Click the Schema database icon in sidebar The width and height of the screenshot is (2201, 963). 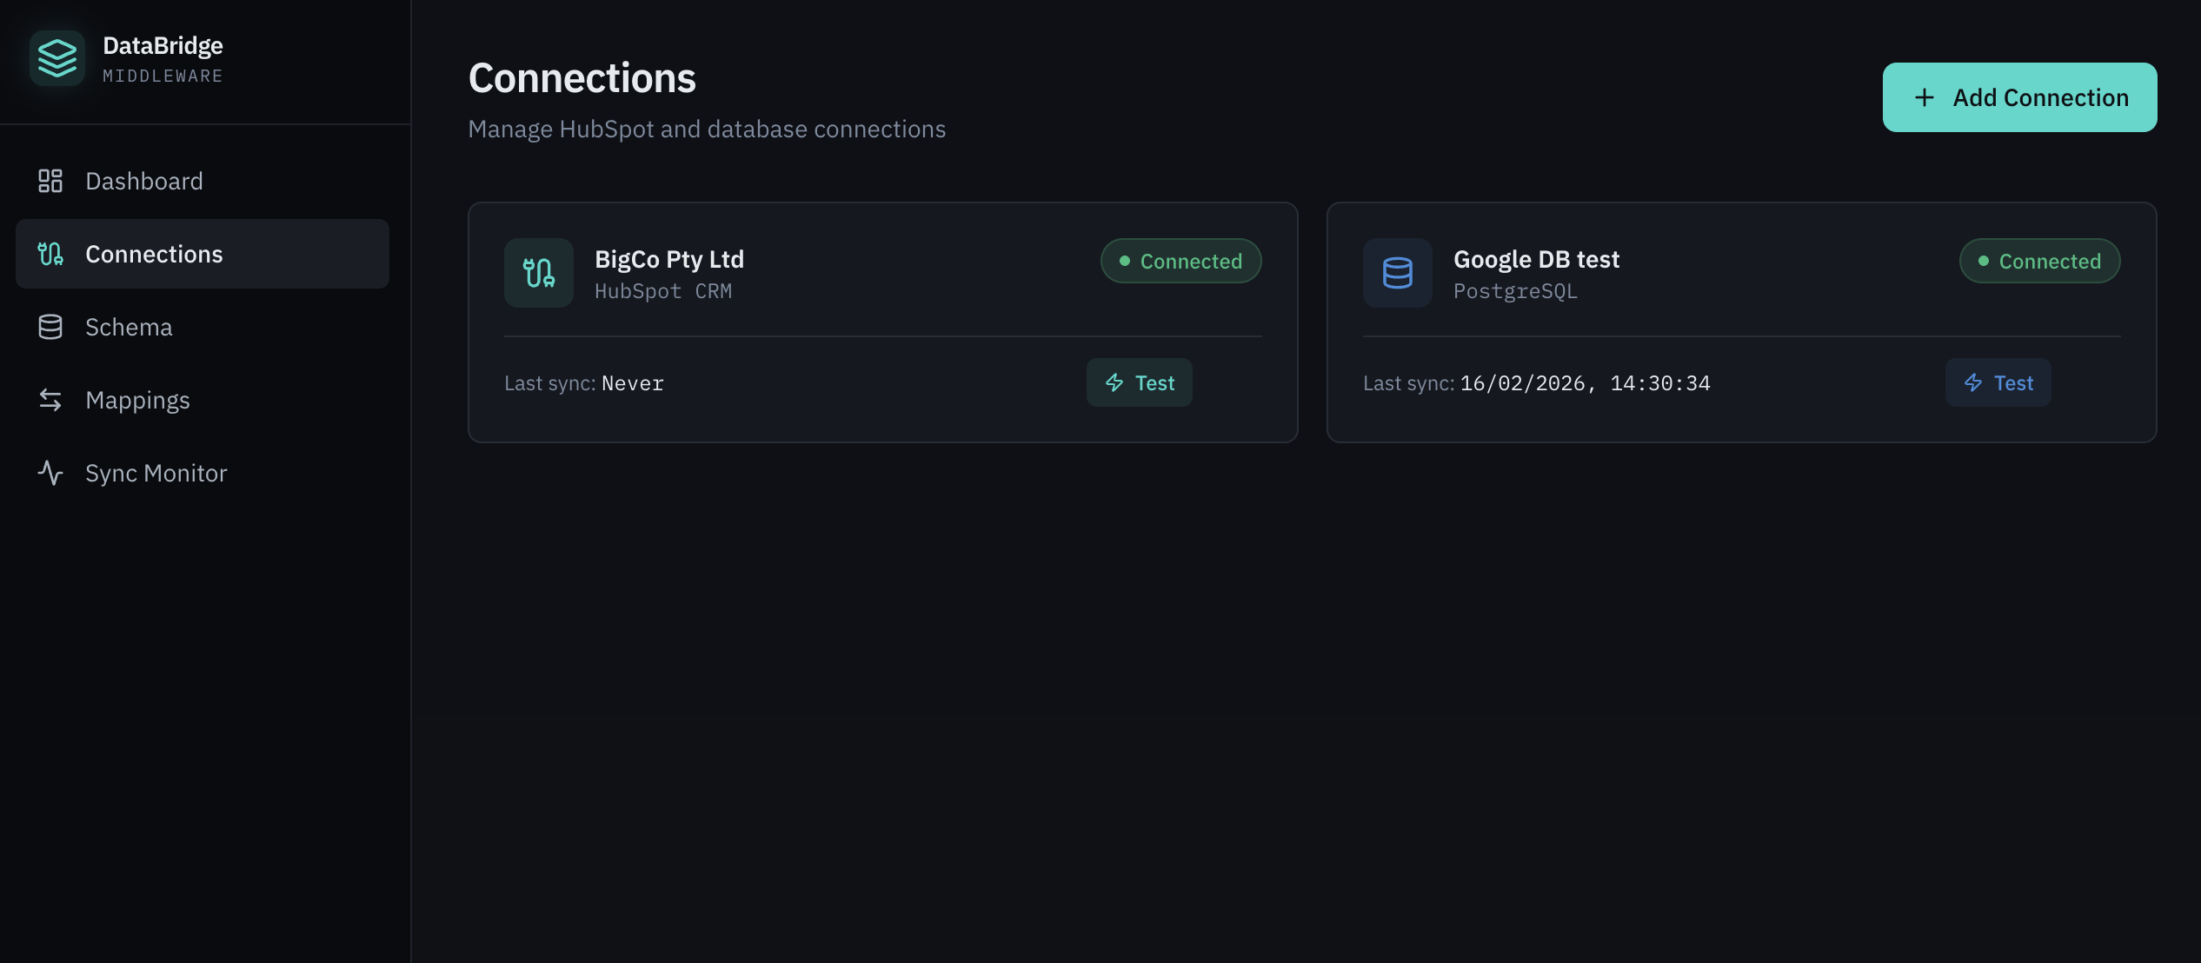(50, 327)
